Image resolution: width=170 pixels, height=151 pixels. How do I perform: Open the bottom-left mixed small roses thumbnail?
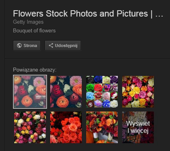pos(30,127)
